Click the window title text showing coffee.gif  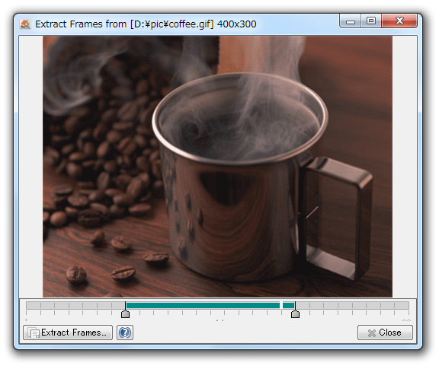tap(146, 24)
